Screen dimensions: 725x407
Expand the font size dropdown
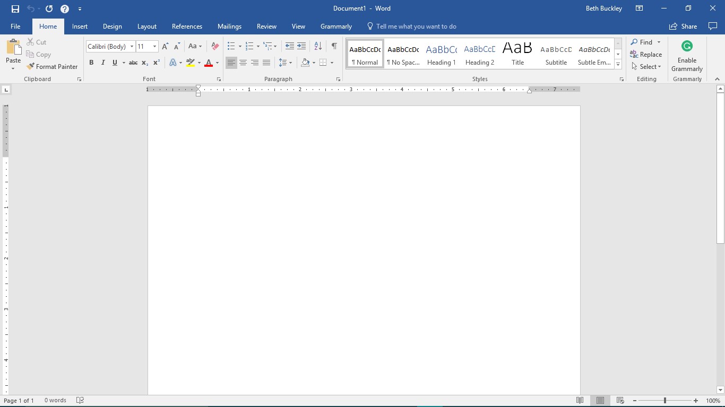tap(154, 47)
